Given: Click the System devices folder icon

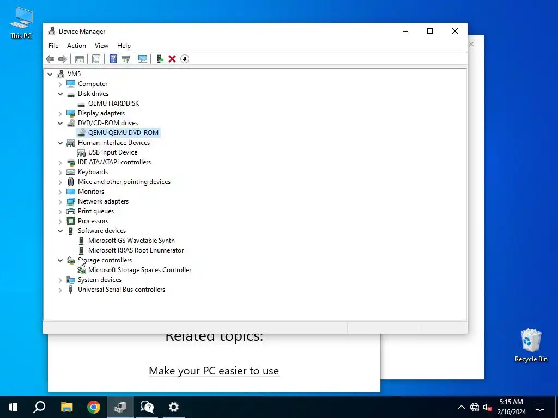Looking at the screenshot, I should (x=71, y=280).
